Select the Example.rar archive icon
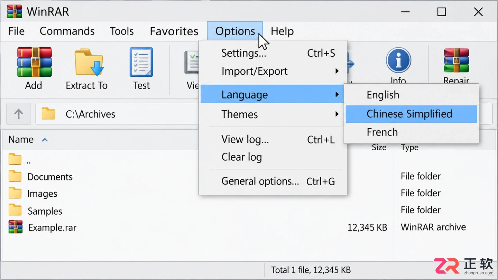 (15, 227)
